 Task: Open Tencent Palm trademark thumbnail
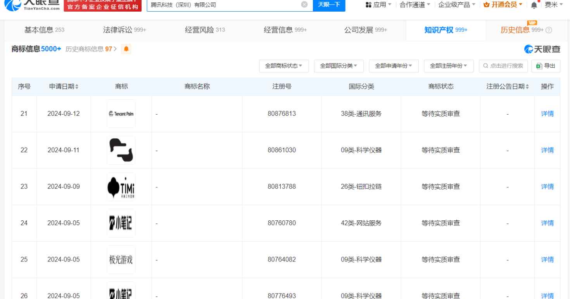pos(121,114)
